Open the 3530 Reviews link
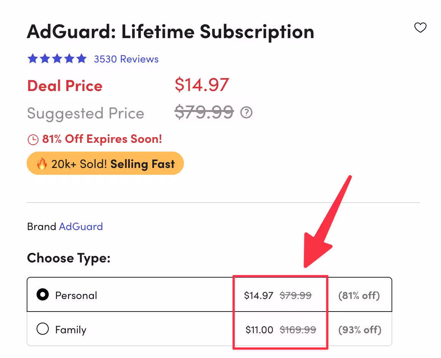 [x=126, y=59]
